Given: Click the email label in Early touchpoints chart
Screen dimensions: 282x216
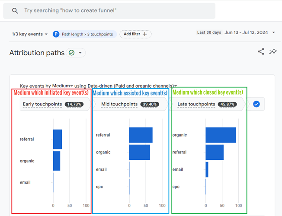Looking at the screenshot, I should (x=25, y=182).
